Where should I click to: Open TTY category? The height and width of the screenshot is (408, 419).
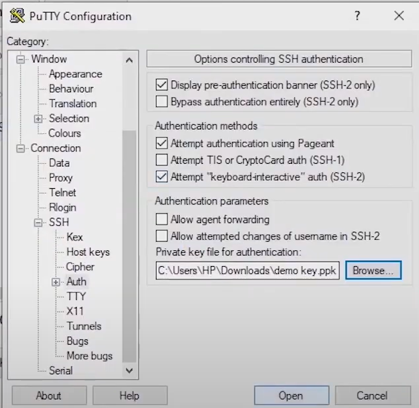point(76,296)
